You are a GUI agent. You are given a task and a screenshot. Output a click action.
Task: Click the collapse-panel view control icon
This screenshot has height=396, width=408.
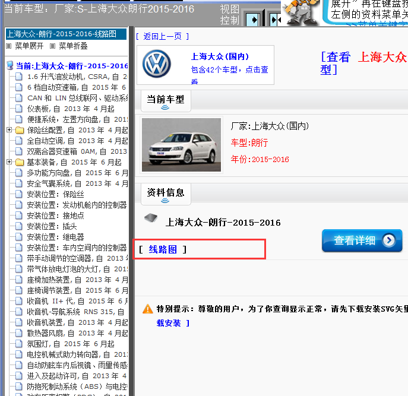pos(275,20)
